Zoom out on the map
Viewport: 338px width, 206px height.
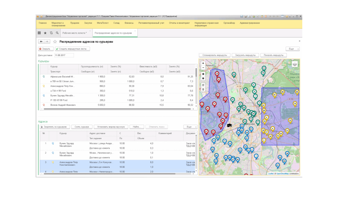[x=203, y=68]
